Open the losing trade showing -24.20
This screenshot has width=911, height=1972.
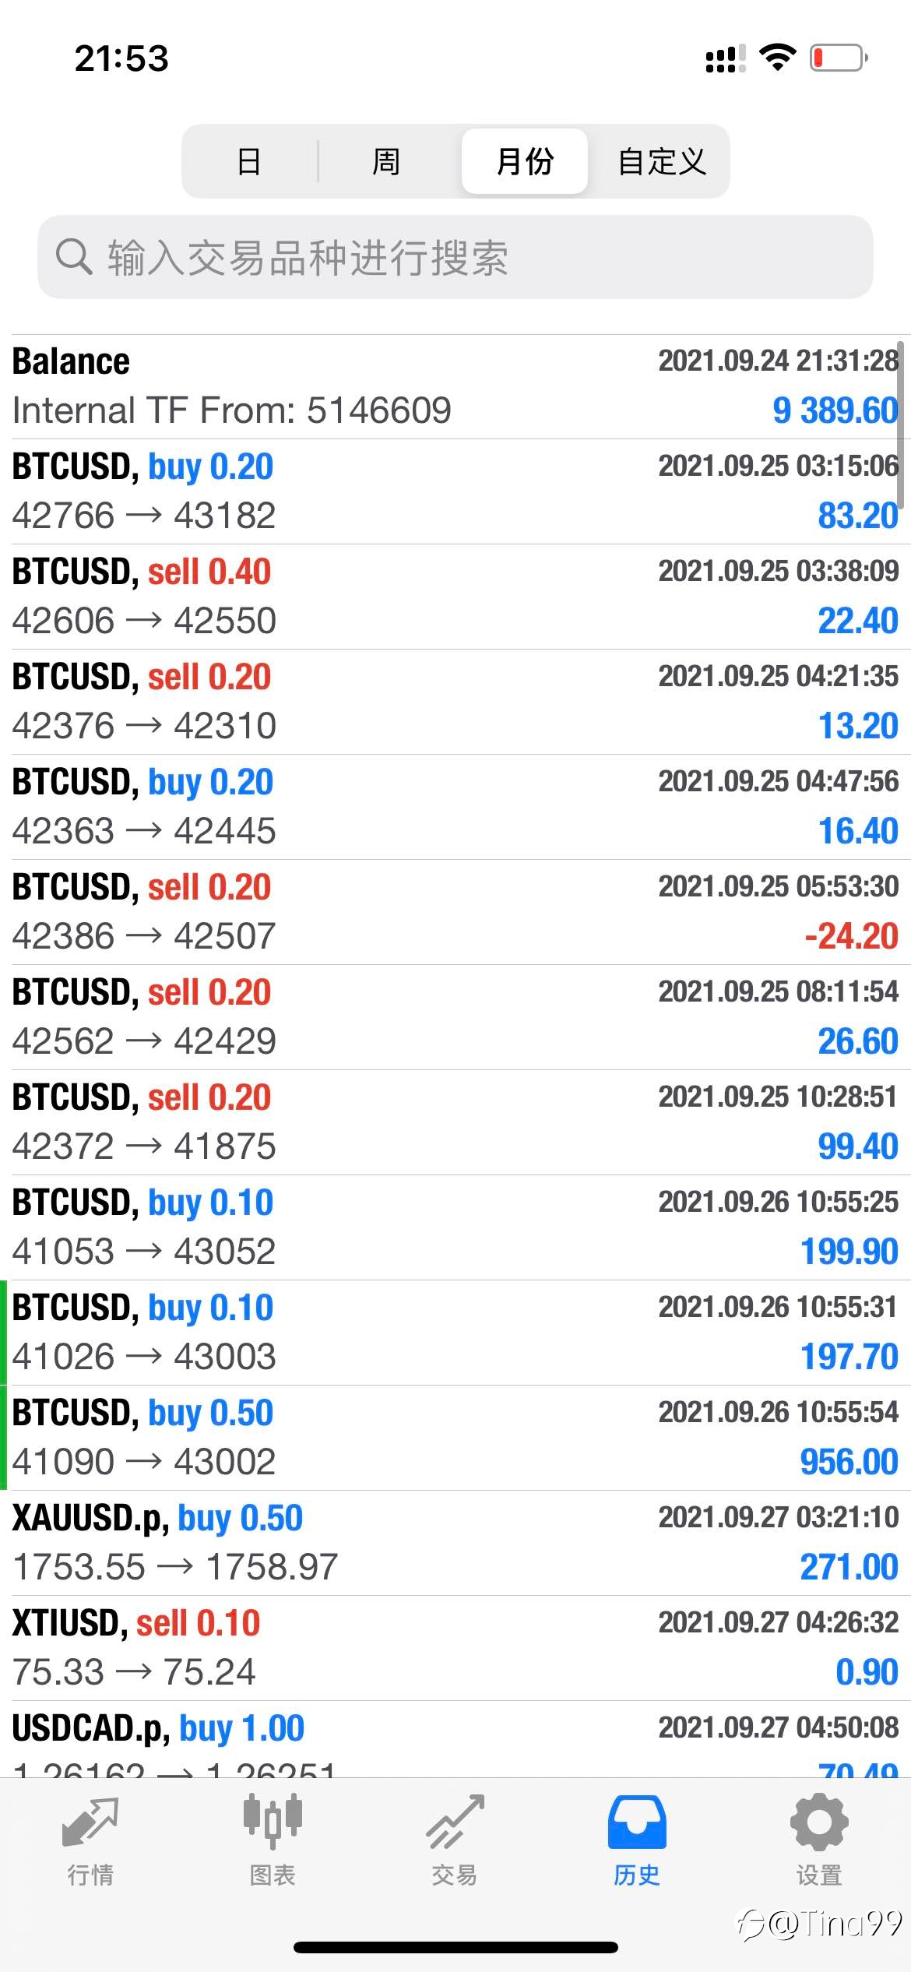click(455, 912)
